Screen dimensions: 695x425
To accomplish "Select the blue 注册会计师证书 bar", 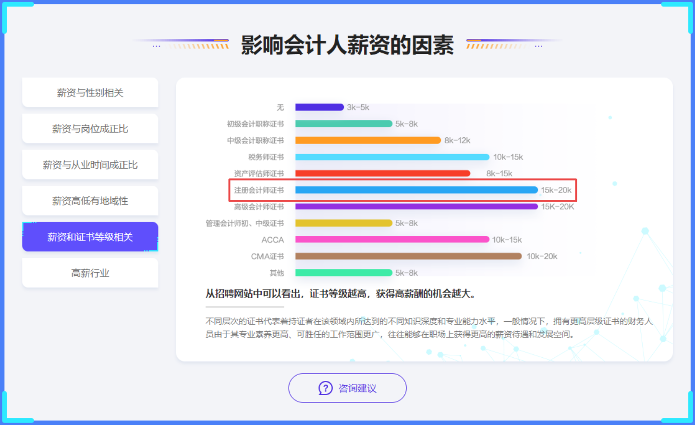I will [416, 190].
